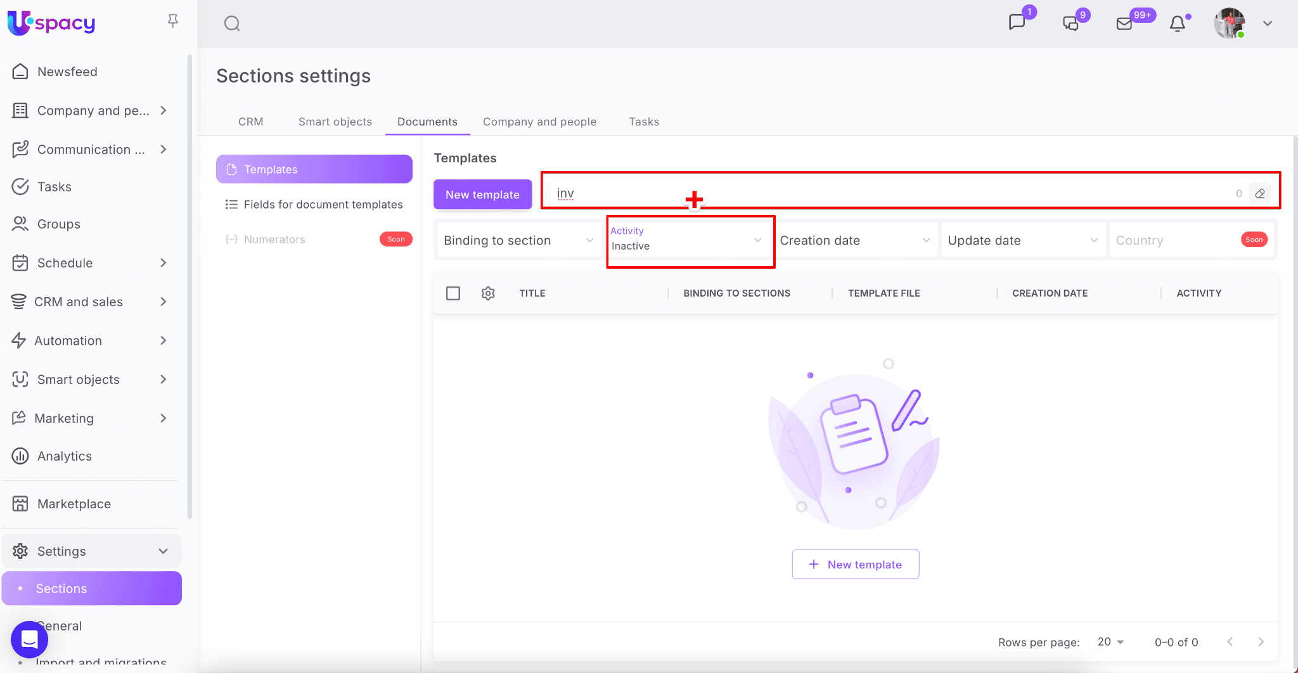1298x673 pixels.
Task: Open the mail inbox with 99+ badge
Action: [x=1124, y=24]
